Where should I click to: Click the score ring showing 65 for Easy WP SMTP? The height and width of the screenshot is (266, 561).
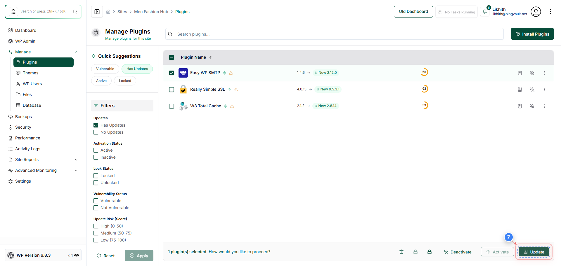[425, 72]
